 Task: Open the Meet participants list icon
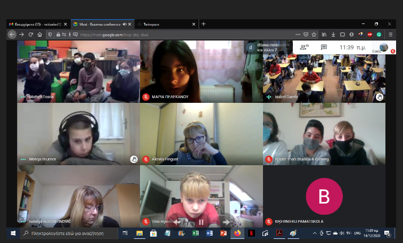(305, 47)
